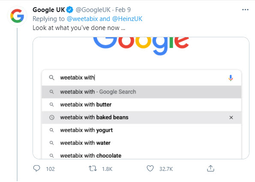Open the tweet's three-dot more menu
This screenshot has height=182, width=255.
[x=245, y=10]
